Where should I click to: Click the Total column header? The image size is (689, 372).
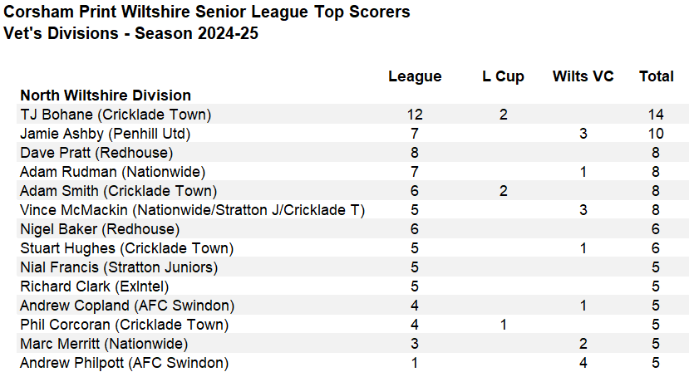(x=656, y=76)
